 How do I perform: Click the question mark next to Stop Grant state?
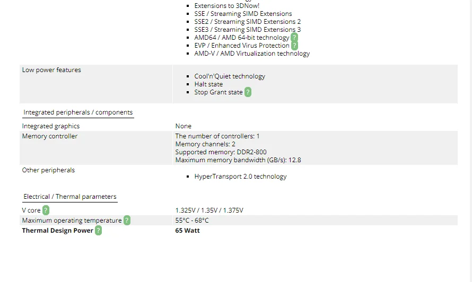(x=248, y=92)
